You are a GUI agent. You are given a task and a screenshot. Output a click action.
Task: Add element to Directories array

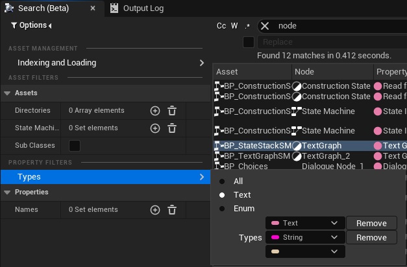coord(154,111)
